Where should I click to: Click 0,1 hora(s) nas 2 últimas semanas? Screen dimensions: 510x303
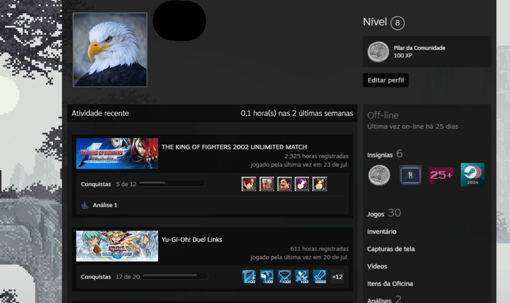297,113
